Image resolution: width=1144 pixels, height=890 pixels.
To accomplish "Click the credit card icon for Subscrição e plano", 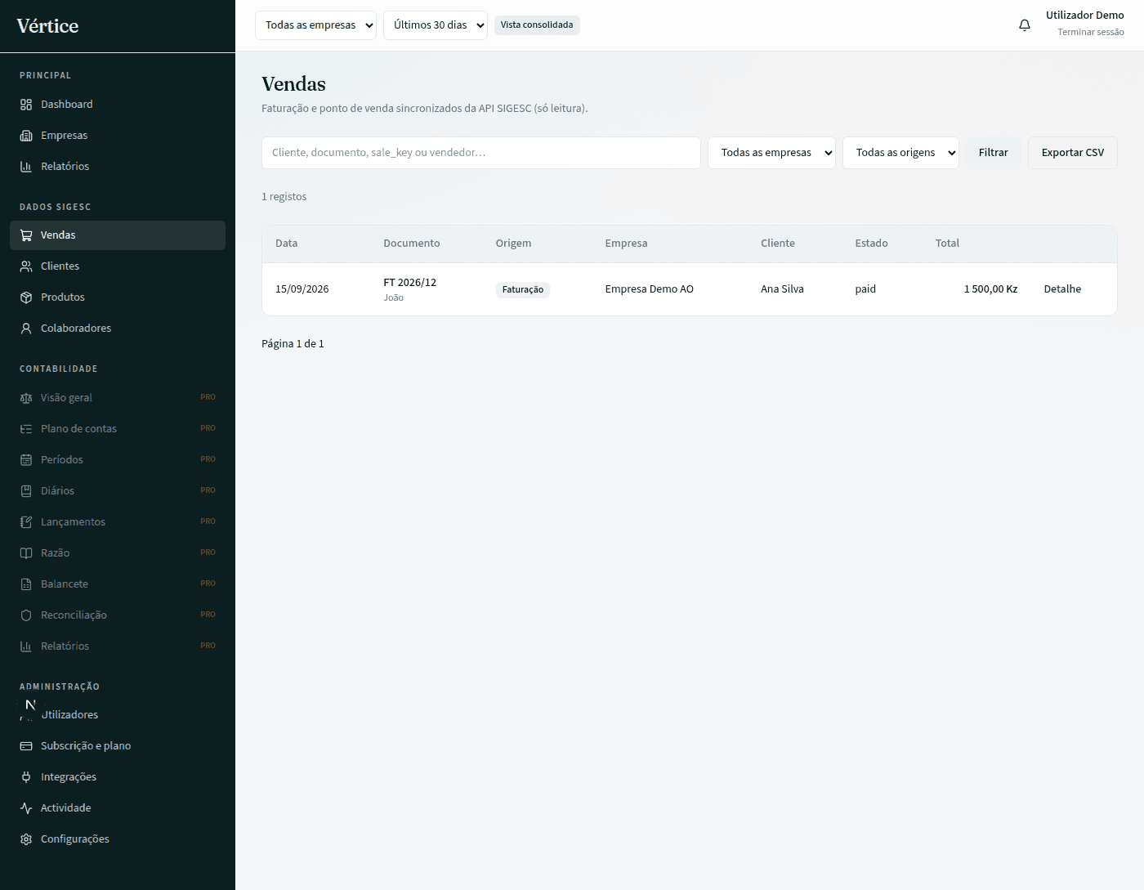I will click(26, 746).
